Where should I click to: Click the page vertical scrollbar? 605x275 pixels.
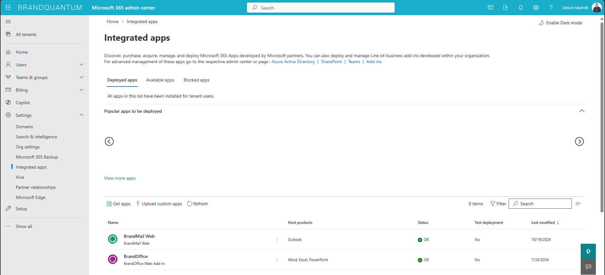point(602,117)
